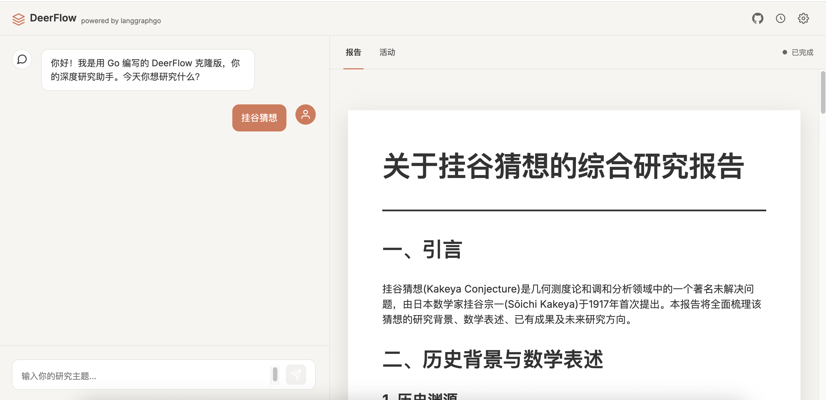Click the 二、历史背景与数学表述 heading
826x400 pixels.
coord(493,359)
